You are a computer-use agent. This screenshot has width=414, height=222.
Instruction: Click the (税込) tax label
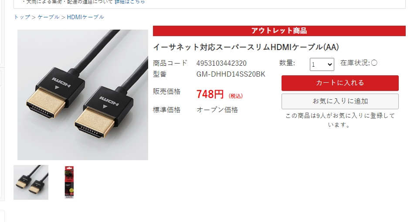[x=235, y=96]
